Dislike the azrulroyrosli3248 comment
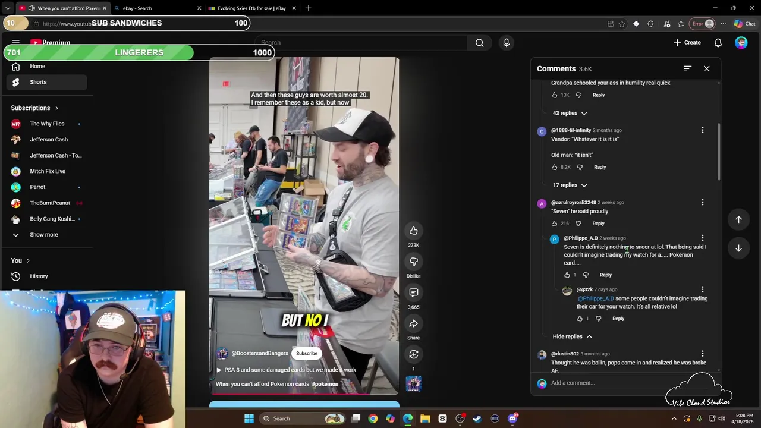 [x=578, y=224]
